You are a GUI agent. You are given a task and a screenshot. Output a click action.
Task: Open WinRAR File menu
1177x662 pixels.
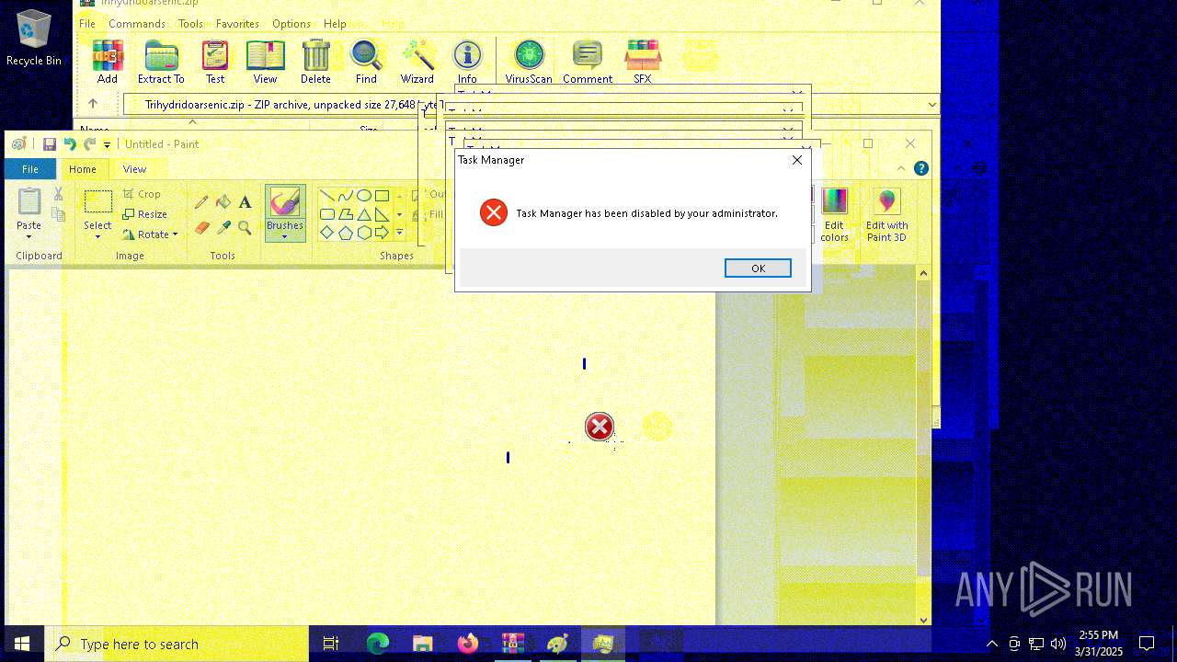click(87, 23)
